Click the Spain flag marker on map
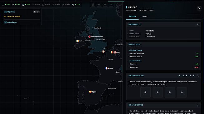Screen dimensions: 204x114 pyautogui.click(x=90, y=92)
